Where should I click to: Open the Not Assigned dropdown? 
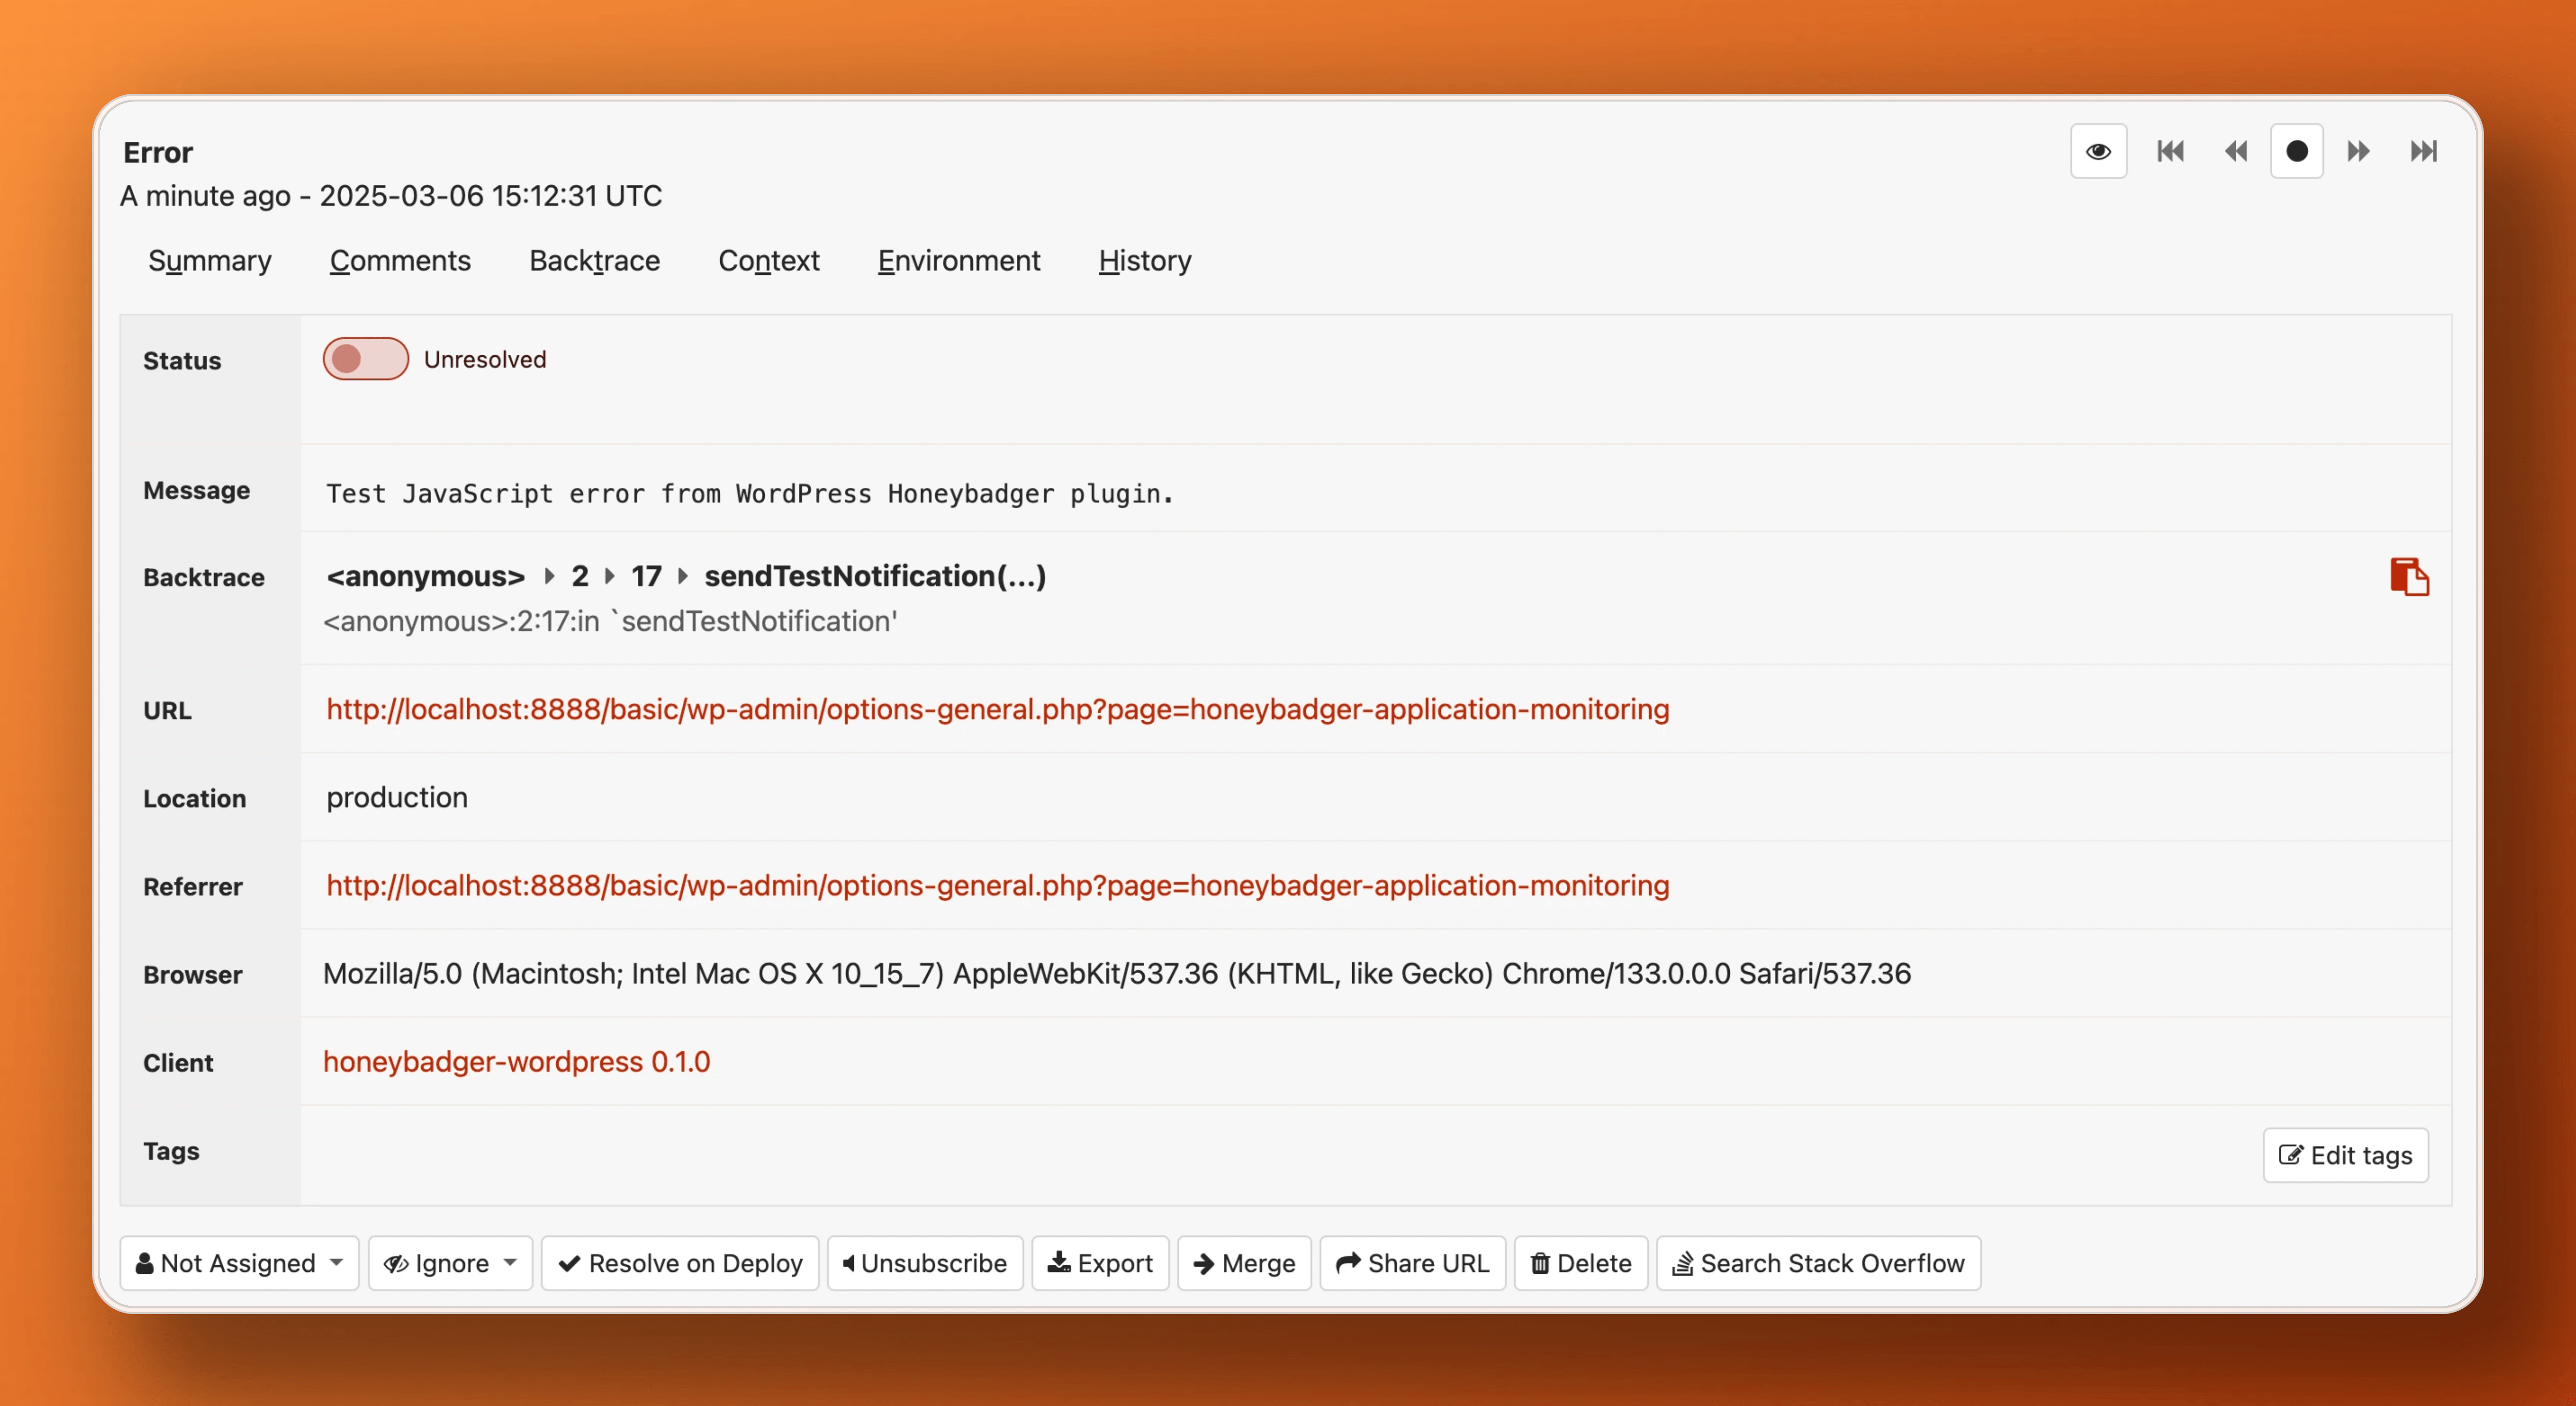coord(239,1263)
